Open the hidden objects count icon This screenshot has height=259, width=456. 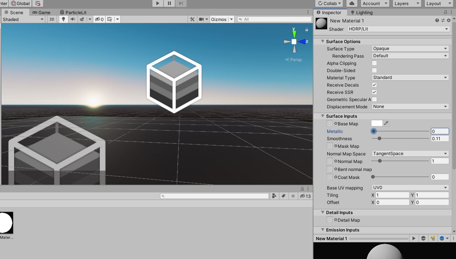coord(98,19)
